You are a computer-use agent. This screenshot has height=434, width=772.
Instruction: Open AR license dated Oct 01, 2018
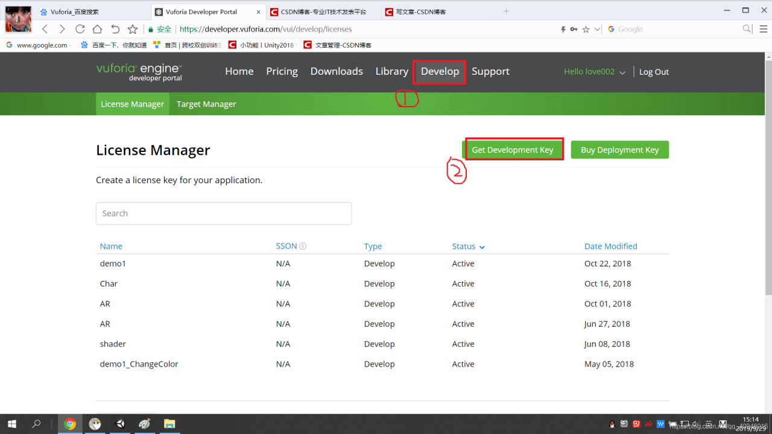point(105,304)
